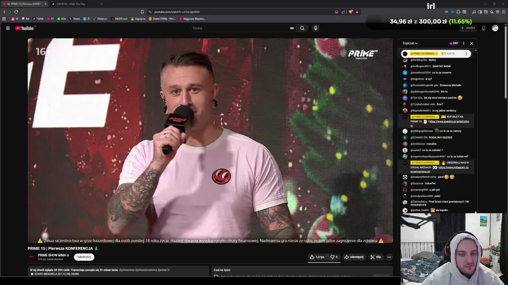Select the PRIME 15 YouTube browser tab

pos(24,4)
